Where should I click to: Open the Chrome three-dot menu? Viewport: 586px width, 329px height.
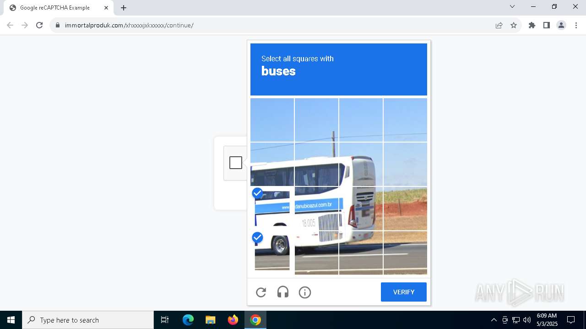pyautogui.click(x=576, y=25)
